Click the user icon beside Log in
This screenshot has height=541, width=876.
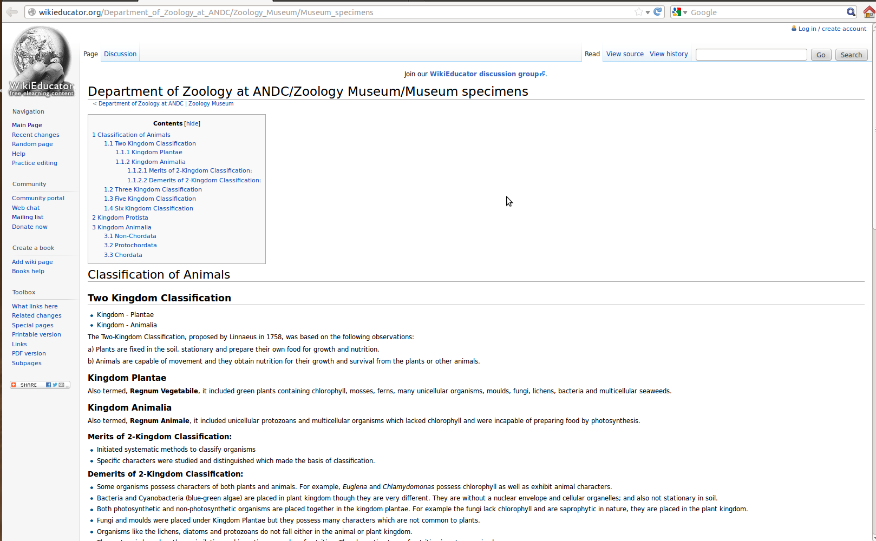[794, 29]
